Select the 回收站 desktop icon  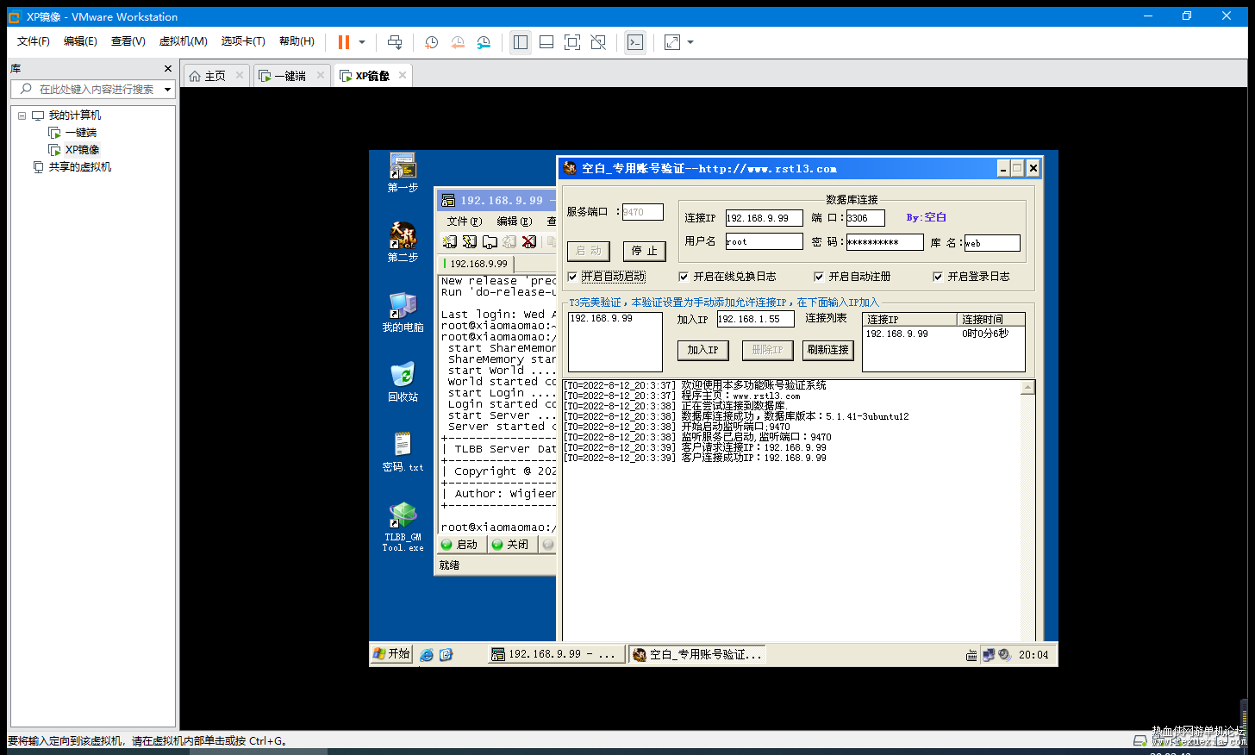click(x=403, y=382)
